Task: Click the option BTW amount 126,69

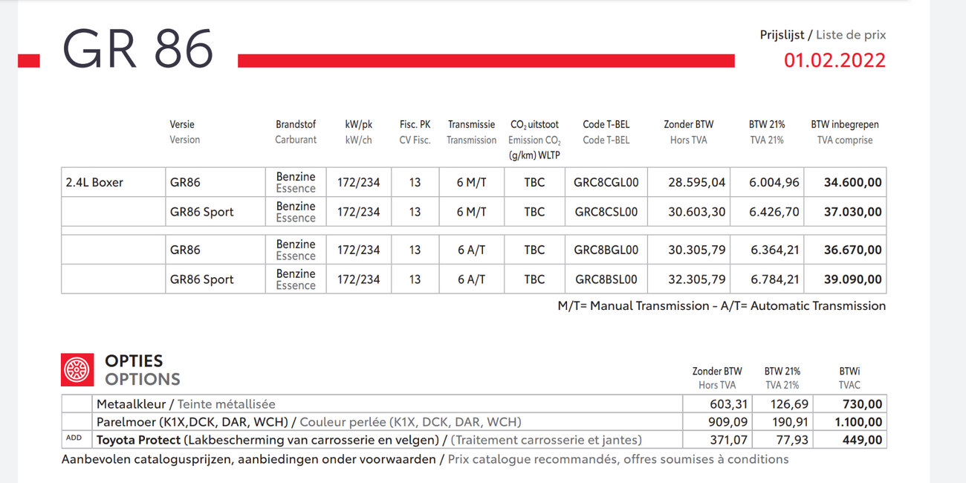Action: tap(789, 404)
